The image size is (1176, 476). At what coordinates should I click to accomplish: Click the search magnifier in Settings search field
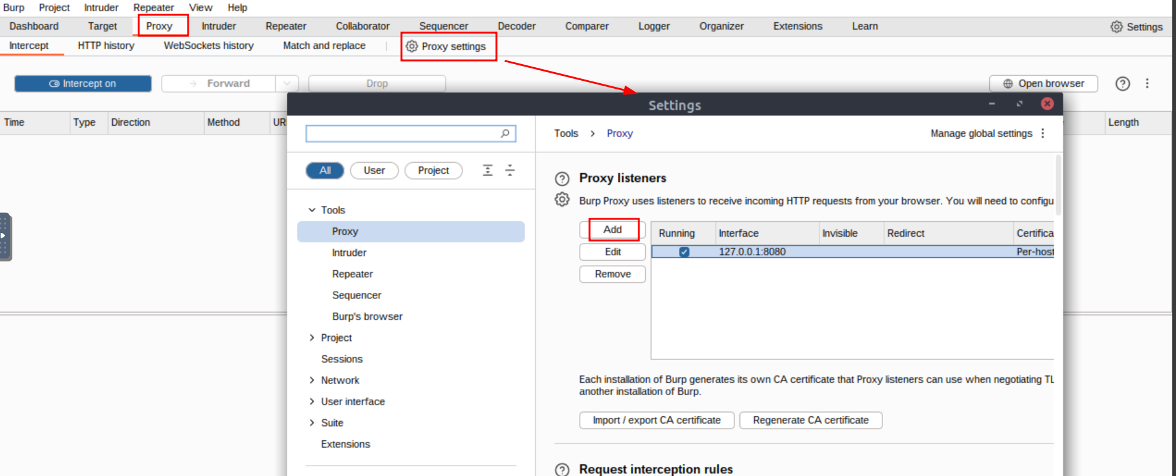(x=505, y=133)
